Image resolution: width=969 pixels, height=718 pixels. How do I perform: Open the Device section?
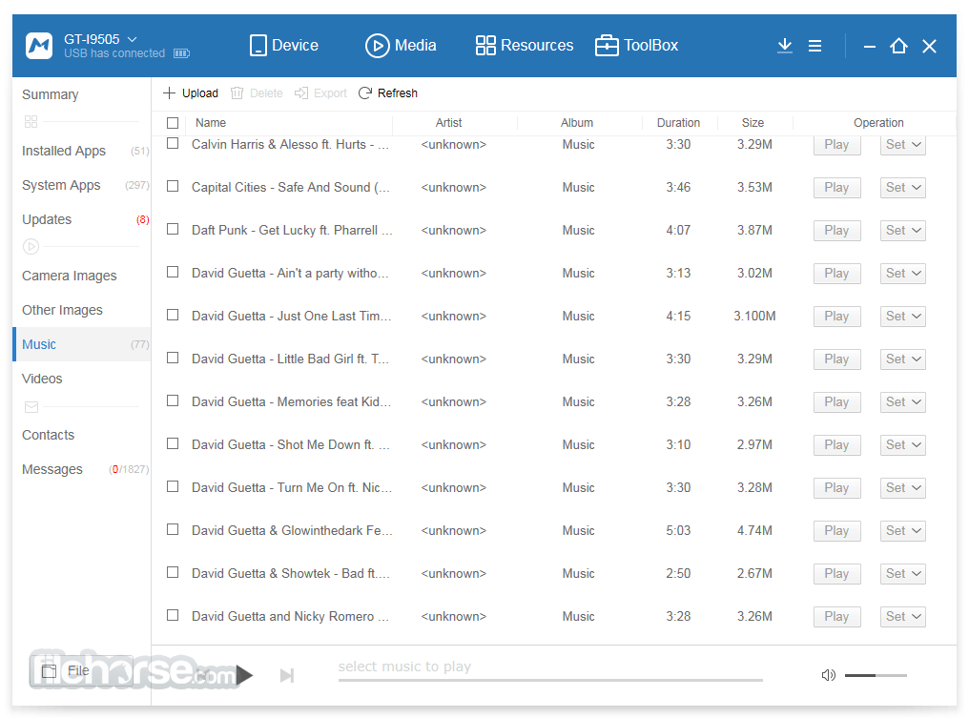pos(283,46)
